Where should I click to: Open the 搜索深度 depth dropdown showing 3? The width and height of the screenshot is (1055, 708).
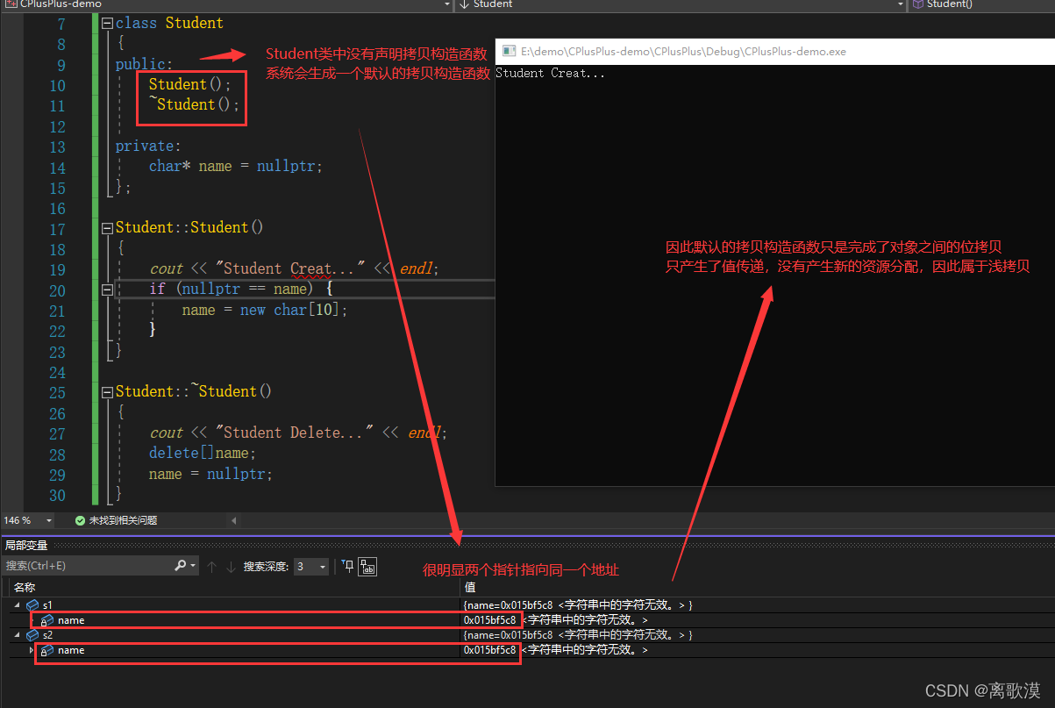click(x=311, y=567)
